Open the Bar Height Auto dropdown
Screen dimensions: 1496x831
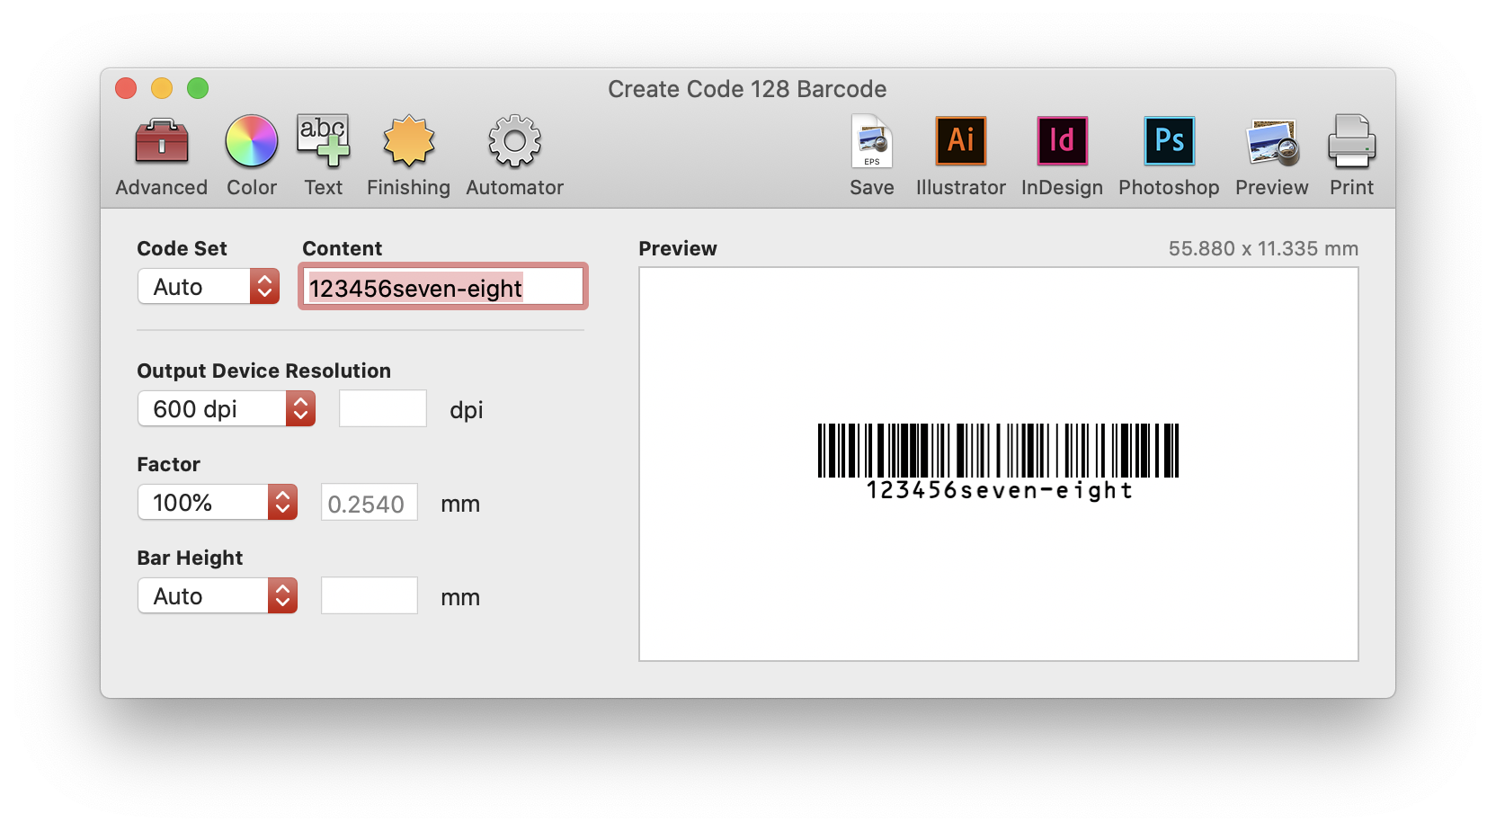[x=218, y=596]
